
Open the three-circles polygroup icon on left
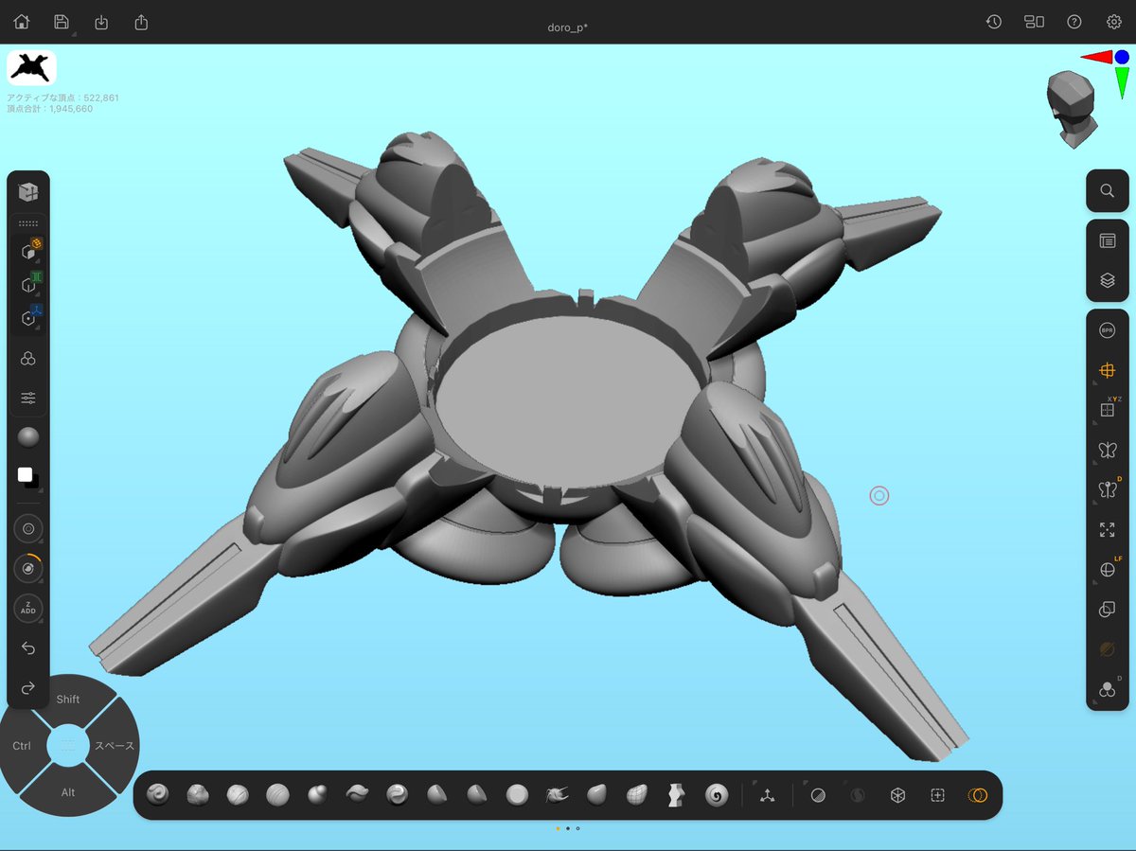point(28,359)
